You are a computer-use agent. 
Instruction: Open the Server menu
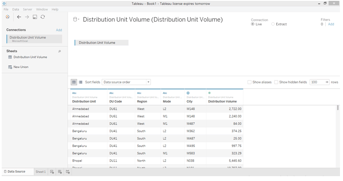point(28,10)
